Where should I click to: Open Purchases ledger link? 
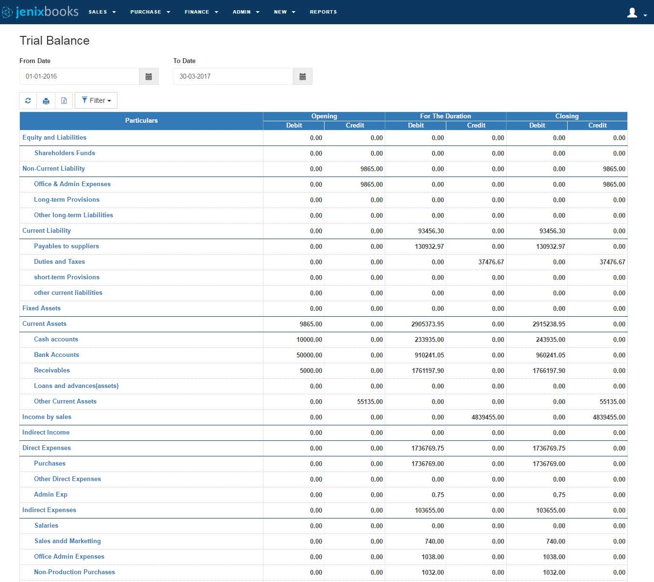[x=49, y=464]
